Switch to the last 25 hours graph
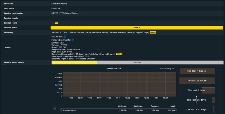Viewport: 225px width, 114px height. tap(197, 81)
